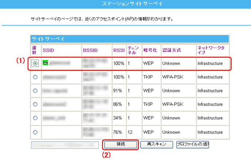The height and width of the screenshot is (160, 251).
Task: Click TKIP in the 86% row
Action: coord(148,104)
